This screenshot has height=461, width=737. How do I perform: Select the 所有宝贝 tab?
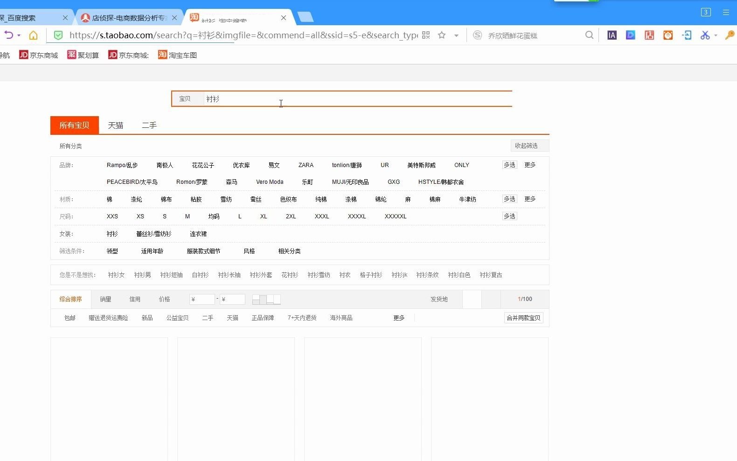[75, 125]
